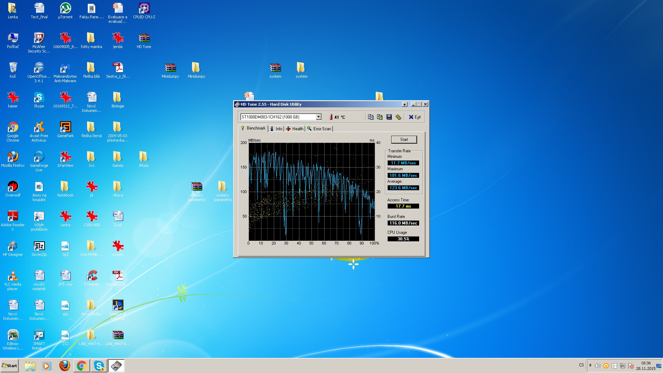Show hidden system tray icons arrow
Image resolution: width=663 pixels, height=373 pixels.
tap(590, 365)
